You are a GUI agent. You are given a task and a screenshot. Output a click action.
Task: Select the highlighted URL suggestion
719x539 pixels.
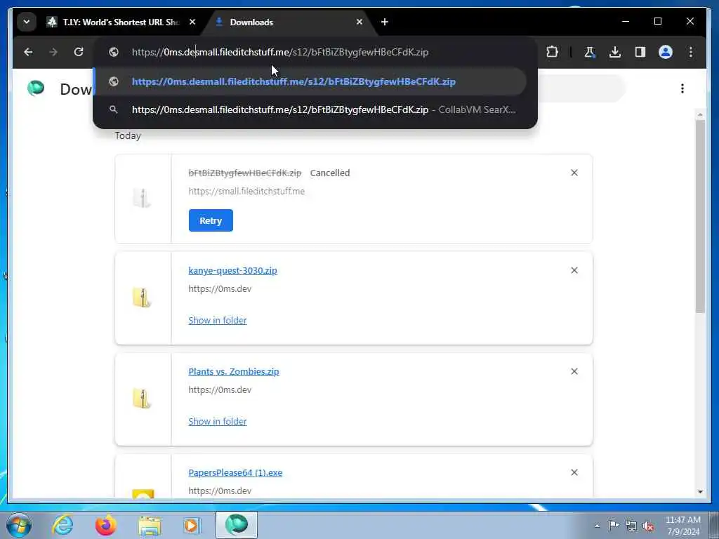pyautogui.click(x=310, y=81)
